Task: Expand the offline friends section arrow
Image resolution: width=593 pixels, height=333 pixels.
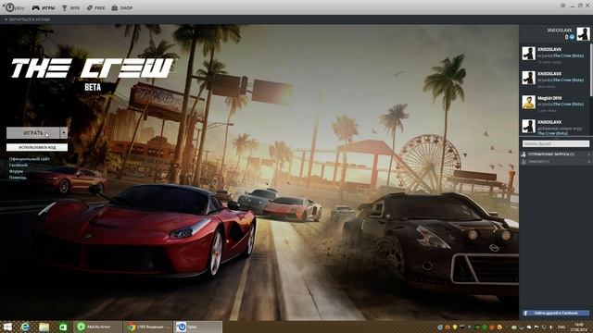Action: click(x=588, y=162)
